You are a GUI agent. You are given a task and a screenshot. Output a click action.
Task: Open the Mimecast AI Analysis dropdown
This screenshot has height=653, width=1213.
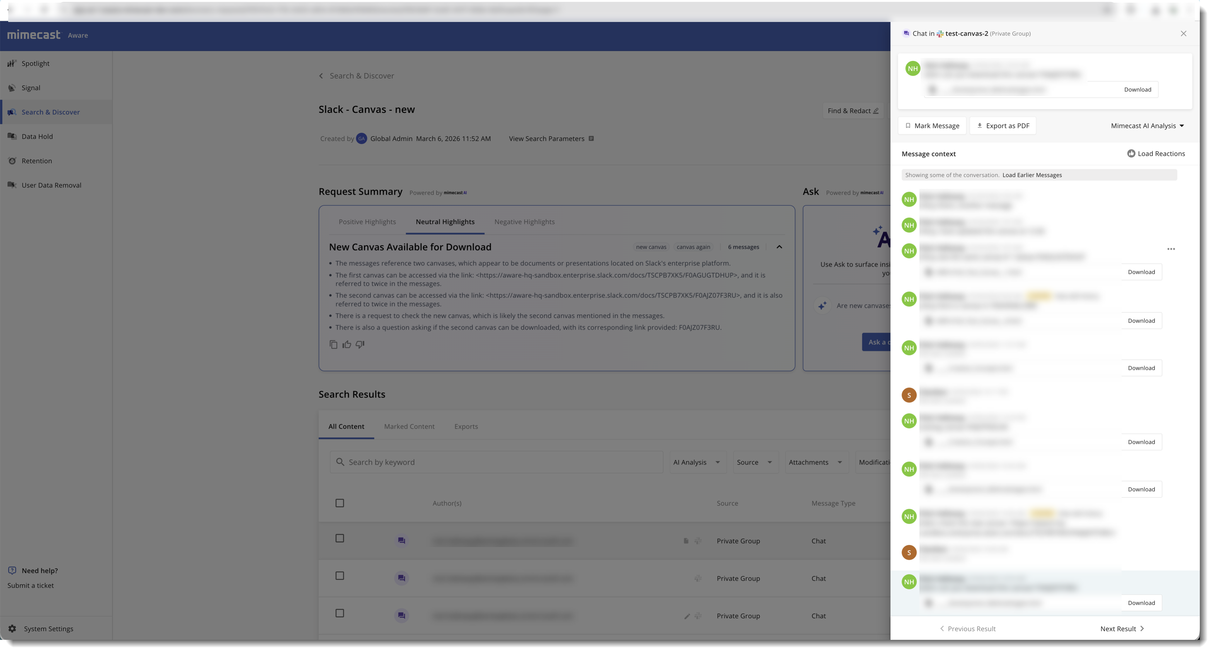pyautogui.click(x=1147, y=126)
